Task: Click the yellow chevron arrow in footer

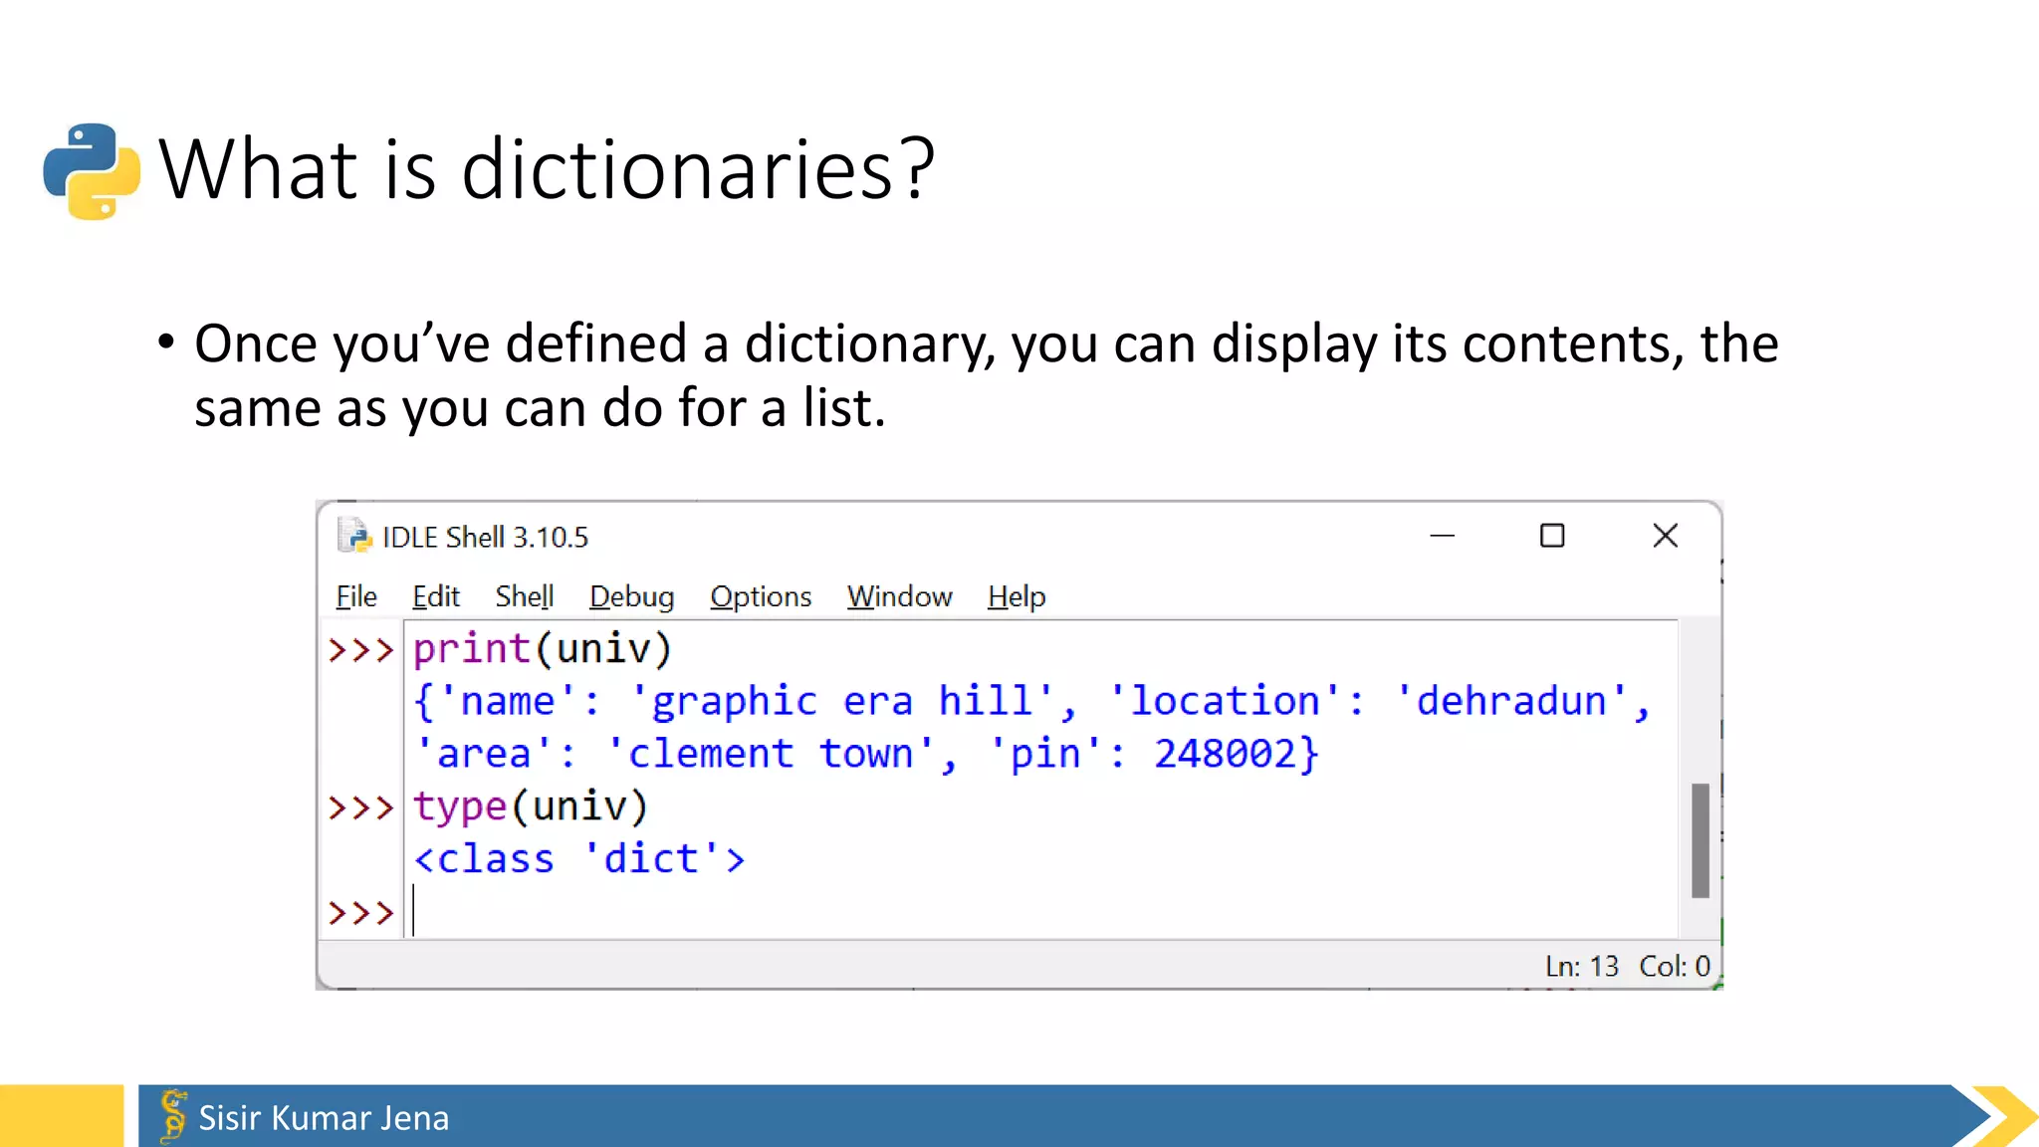Action: pos(2005,1116)
